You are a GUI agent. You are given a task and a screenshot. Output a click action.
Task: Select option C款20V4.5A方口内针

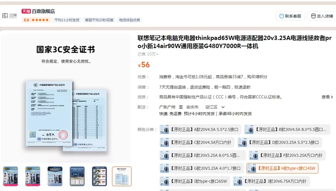click(x=197, y=142)
